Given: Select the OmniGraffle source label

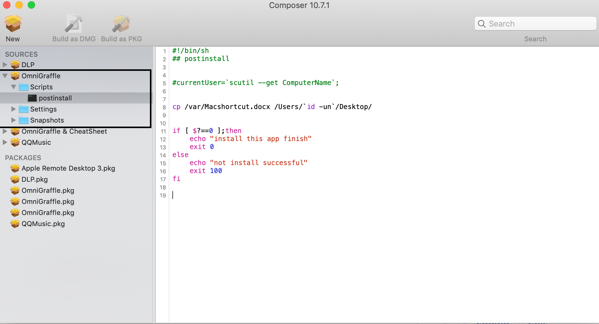Looking at the screenshot, I should click(x=41, y=76).
